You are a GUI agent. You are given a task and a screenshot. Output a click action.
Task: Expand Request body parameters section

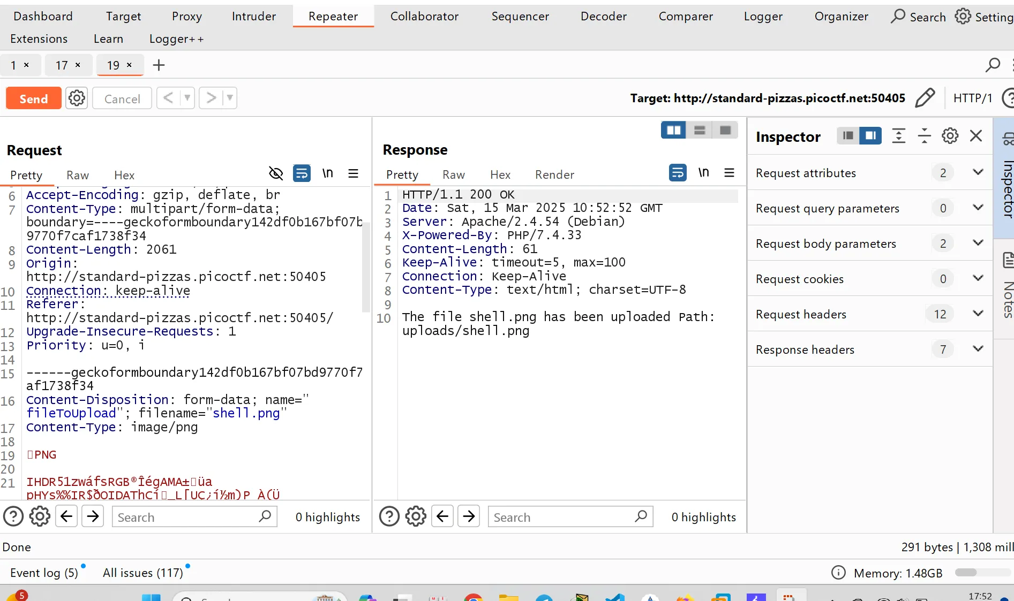870,244
